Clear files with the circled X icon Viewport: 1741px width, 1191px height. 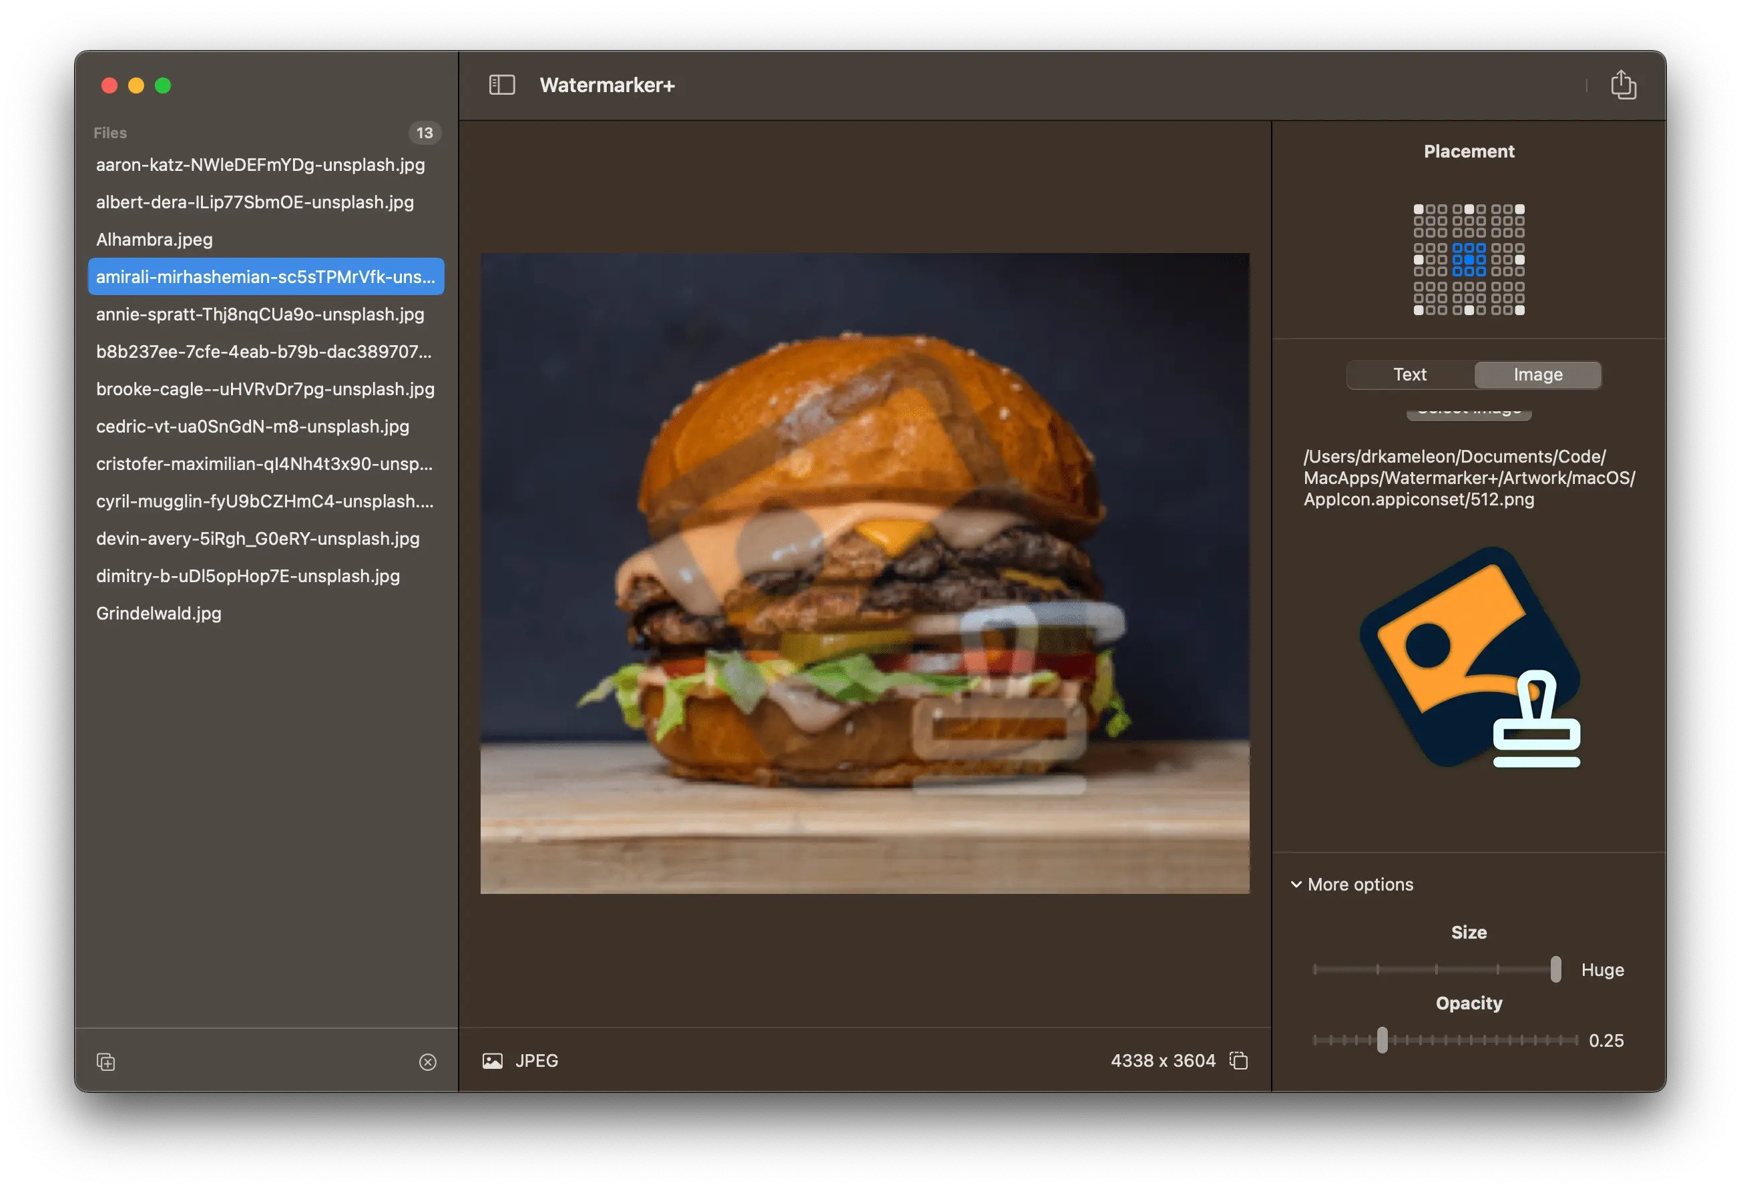pyautogui.click(x=427, y=1061)
